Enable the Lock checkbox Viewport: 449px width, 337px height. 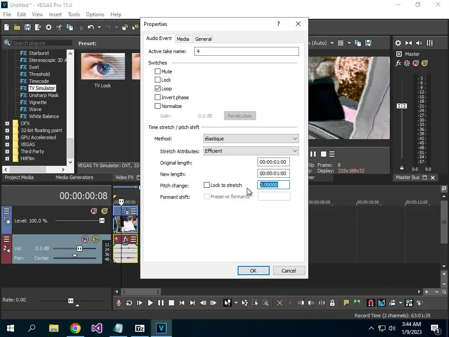point(157,80)
